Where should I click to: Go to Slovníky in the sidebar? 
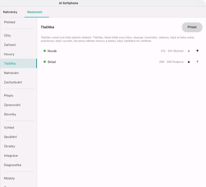(x=18, y=114)
